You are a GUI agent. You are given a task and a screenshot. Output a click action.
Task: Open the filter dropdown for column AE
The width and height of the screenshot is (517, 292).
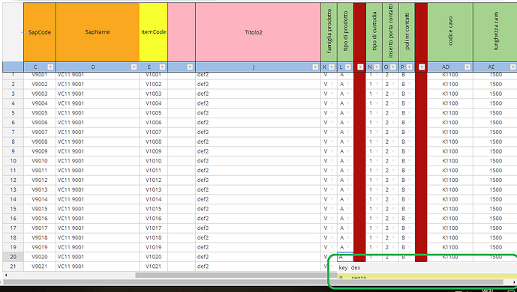[512, 67]
